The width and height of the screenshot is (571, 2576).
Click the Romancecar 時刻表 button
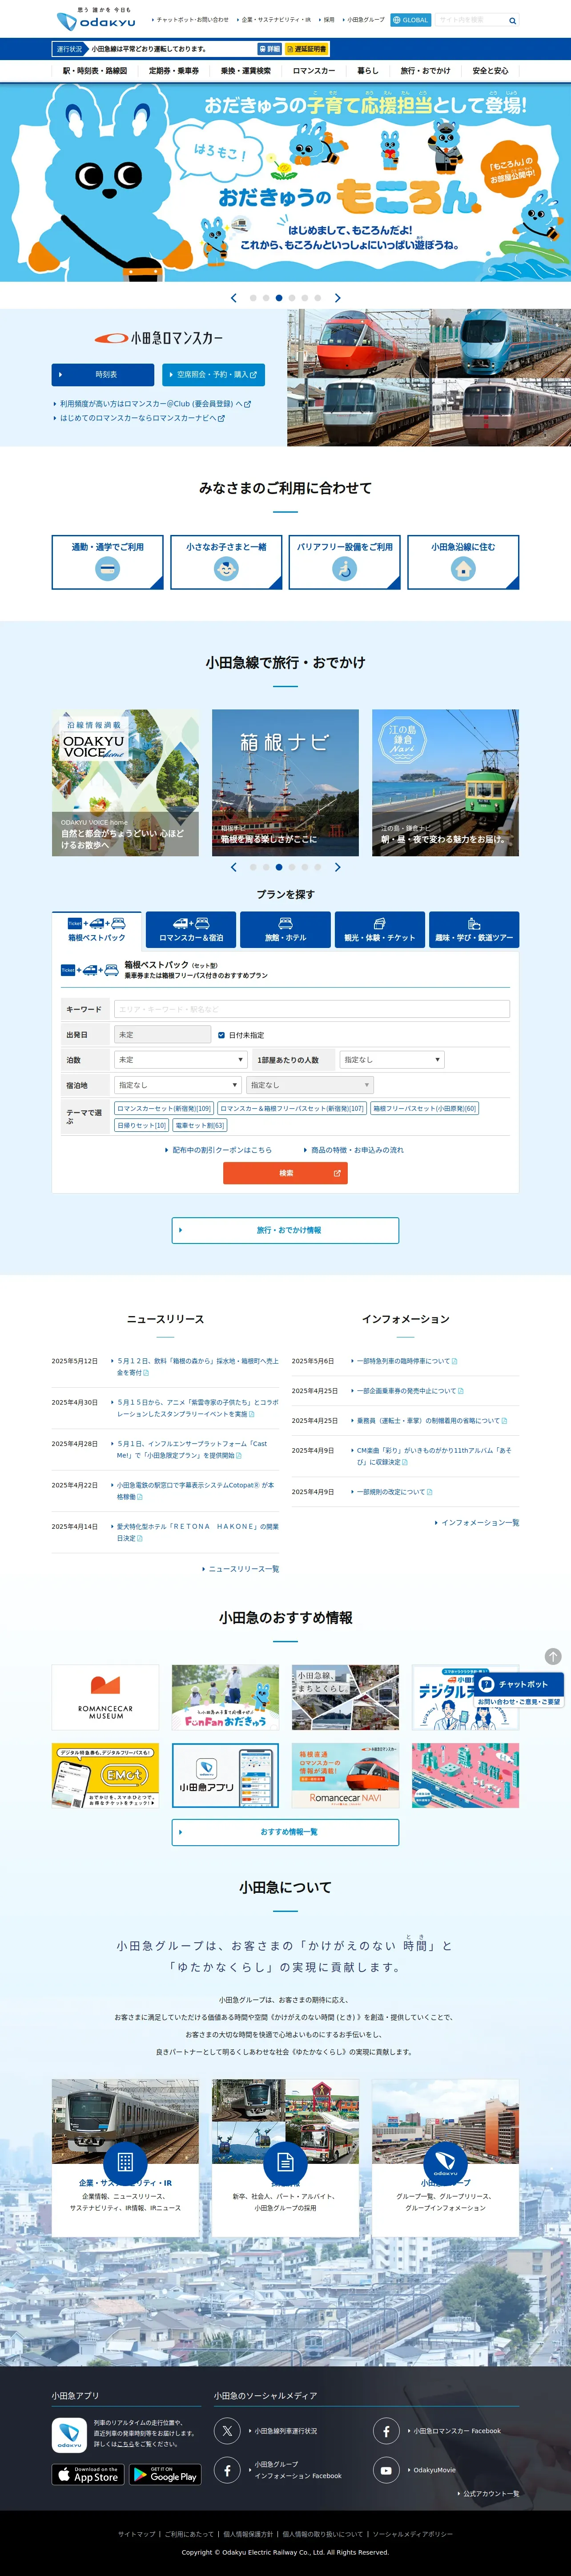(103, 375)
